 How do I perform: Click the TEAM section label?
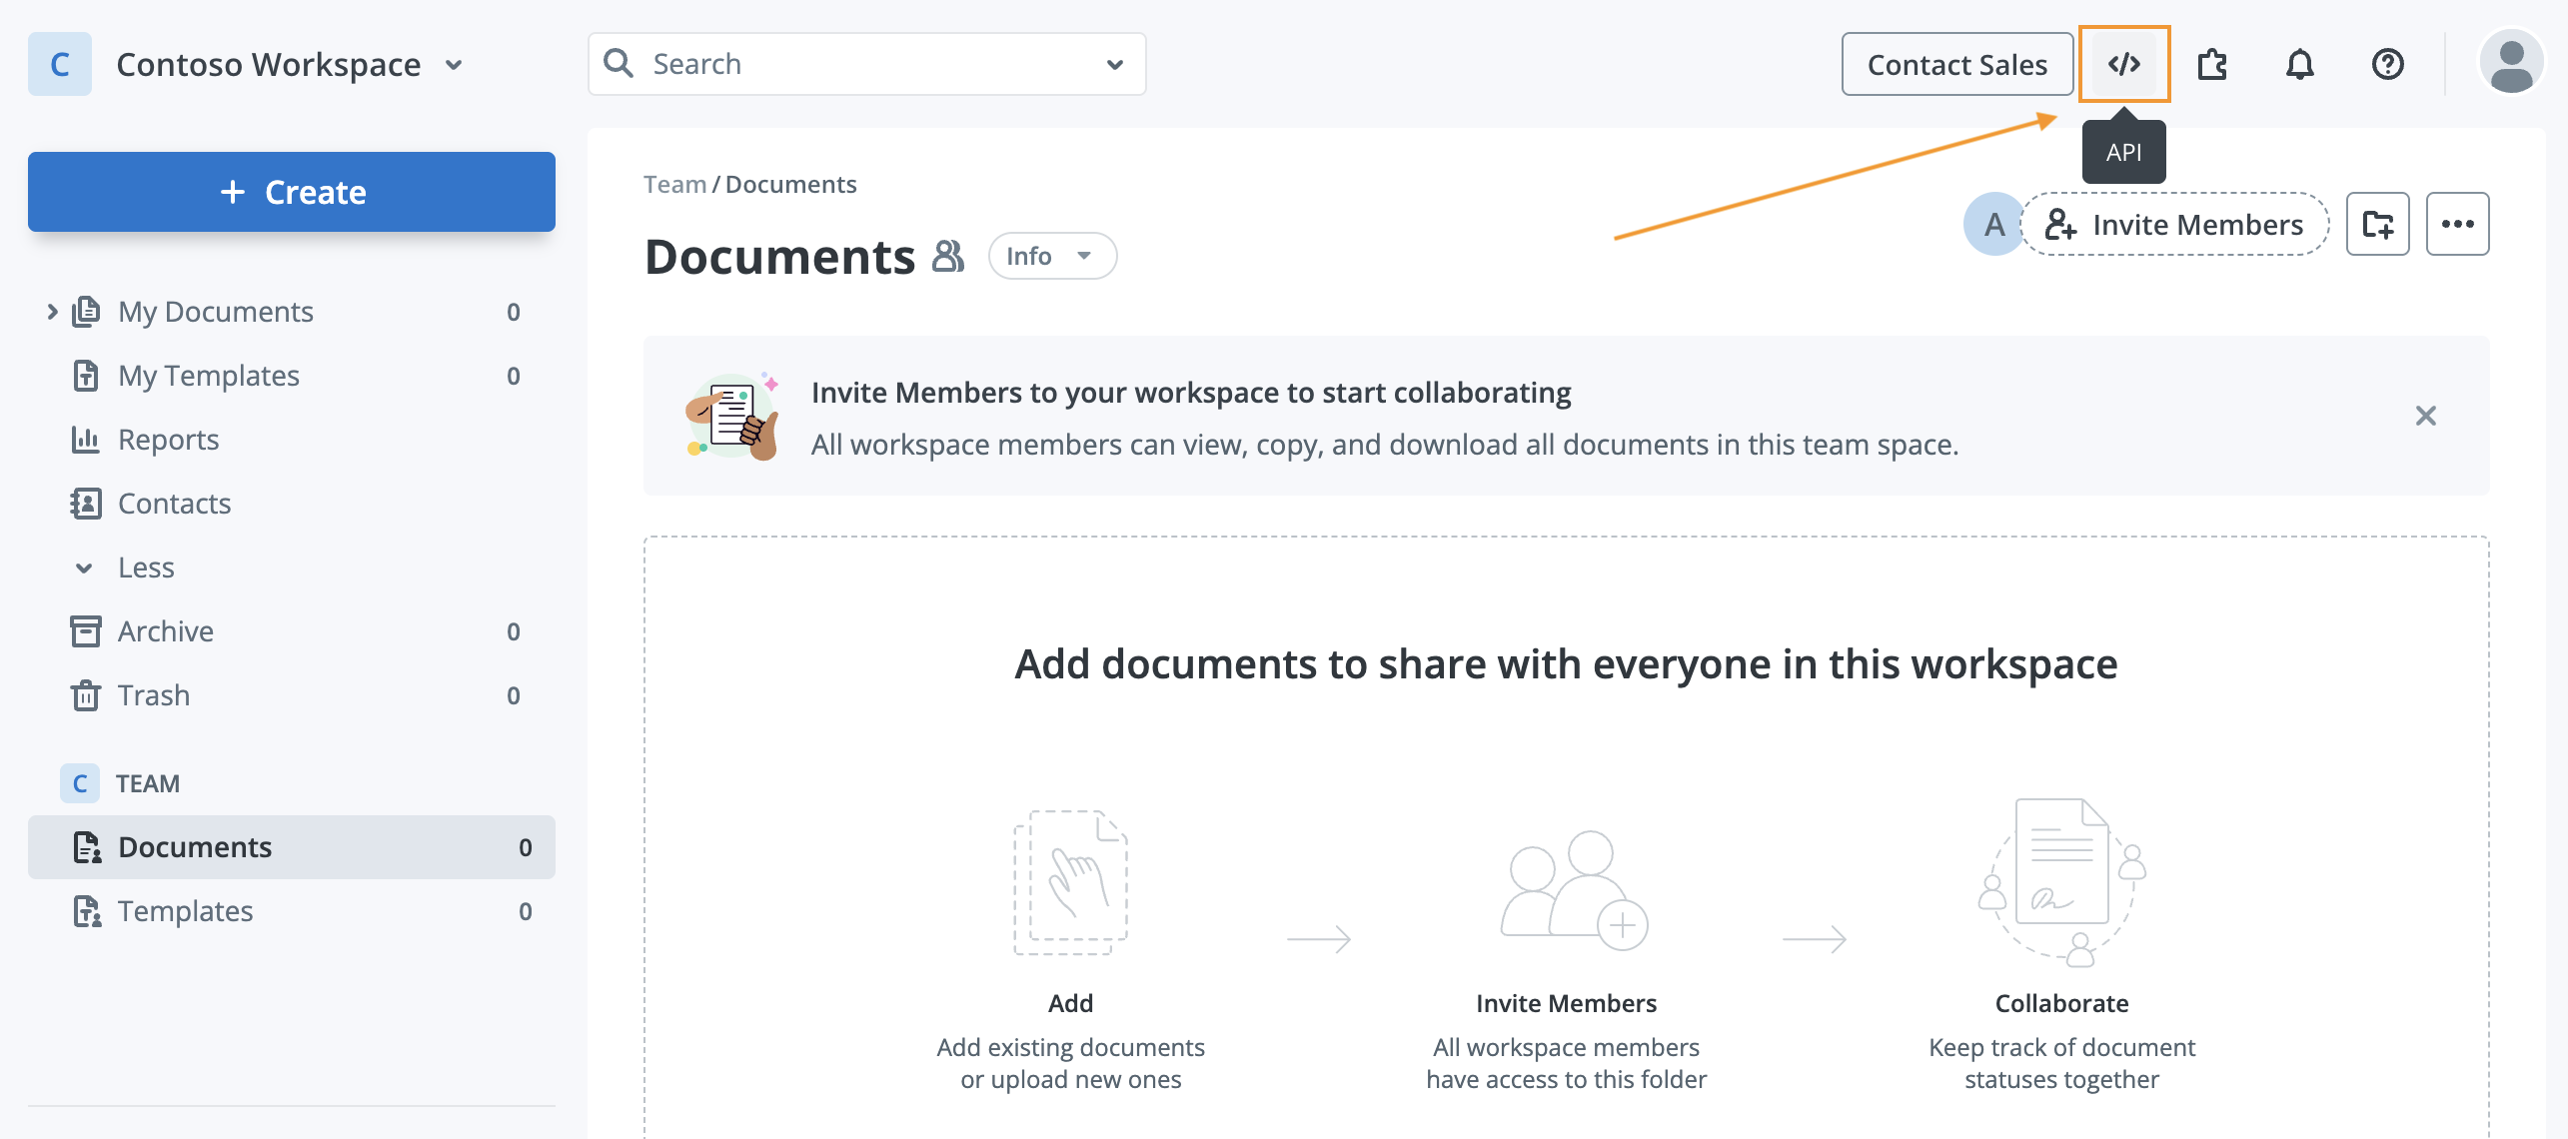148,783
